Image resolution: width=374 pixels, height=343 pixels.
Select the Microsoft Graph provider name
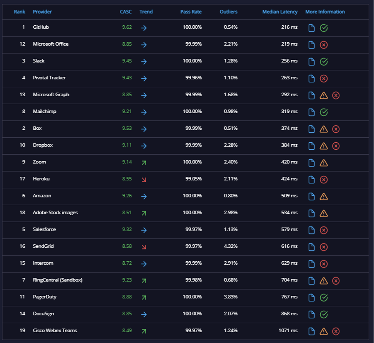pyautogui.click(x=51, y=94)
